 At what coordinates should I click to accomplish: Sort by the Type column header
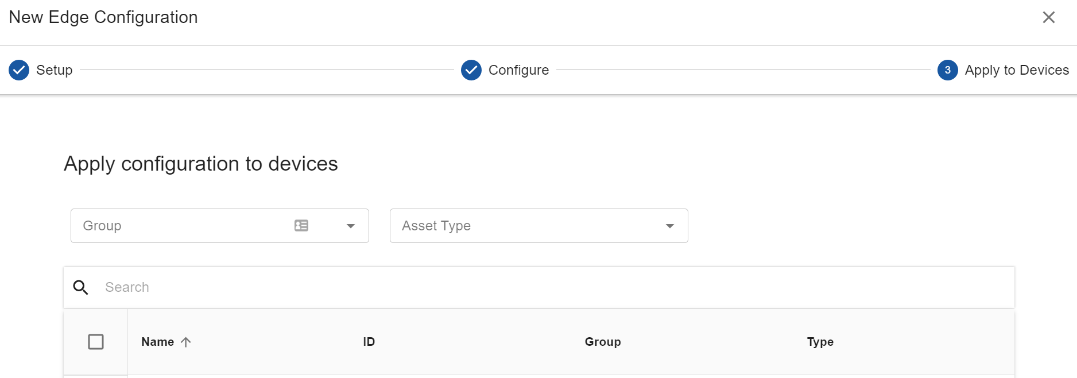820,342
